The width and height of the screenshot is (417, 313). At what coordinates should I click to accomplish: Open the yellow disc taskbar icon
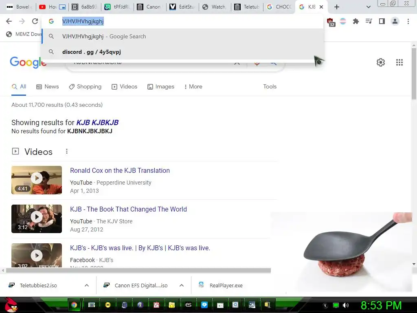click(108, 305)
